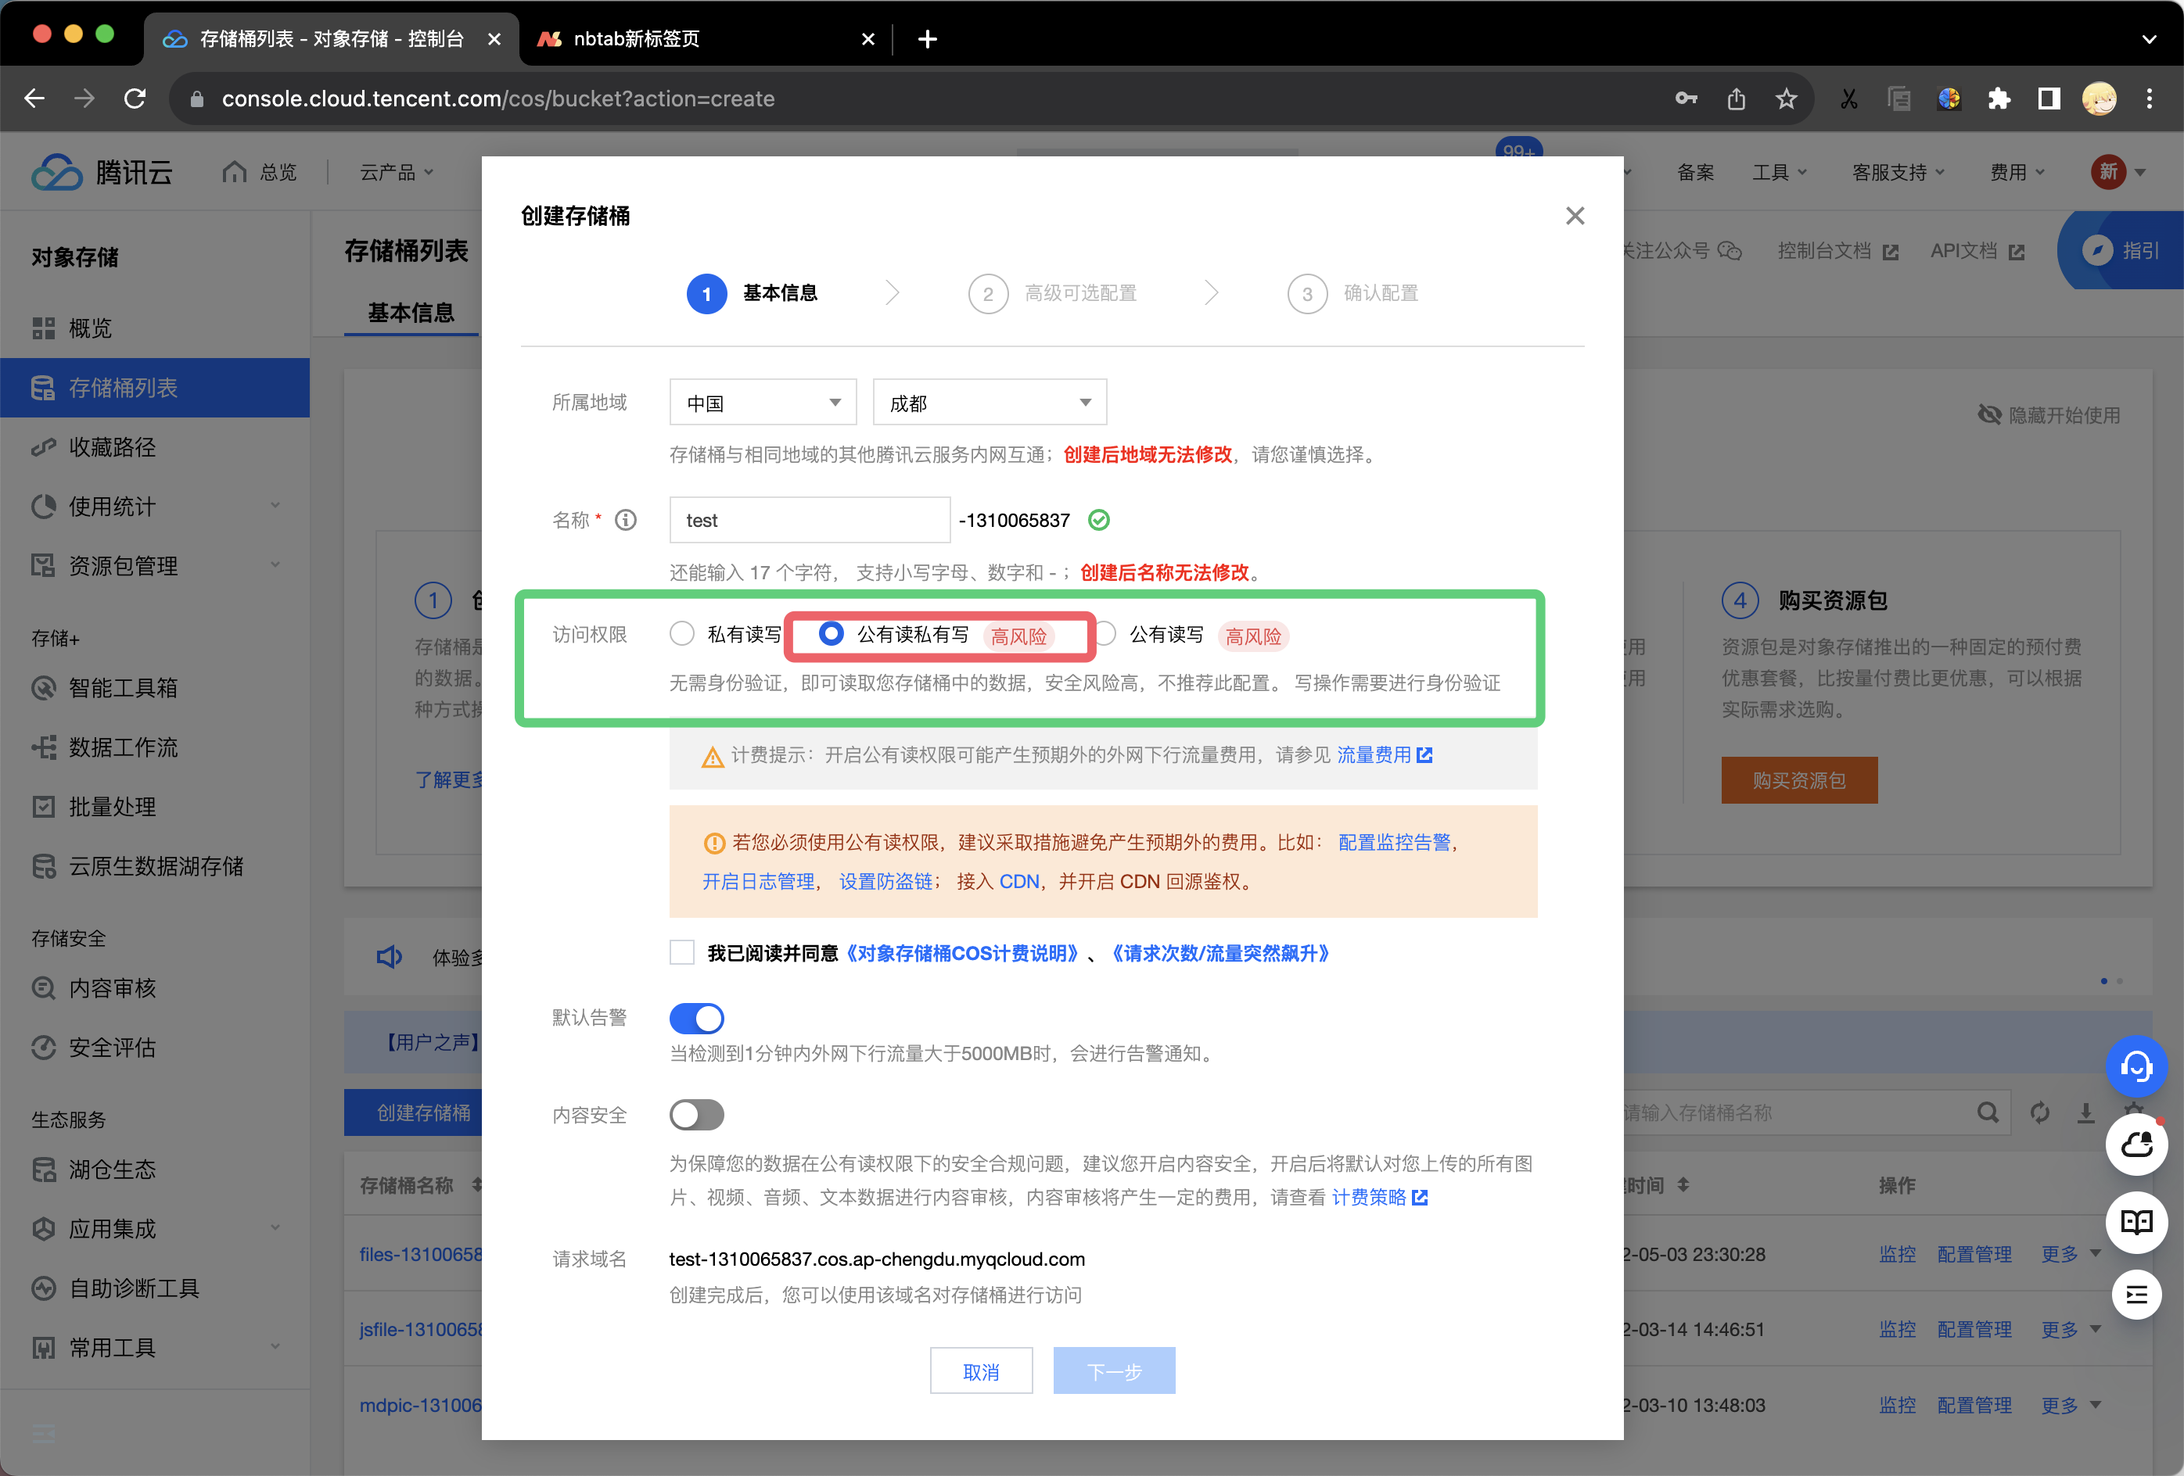Click the bucket name input field
Screen dimensions: 2184x1476
(x=809, y=520)
